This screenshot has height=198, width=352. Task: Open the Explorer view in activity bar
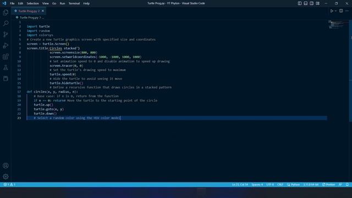tap(5, 12)
